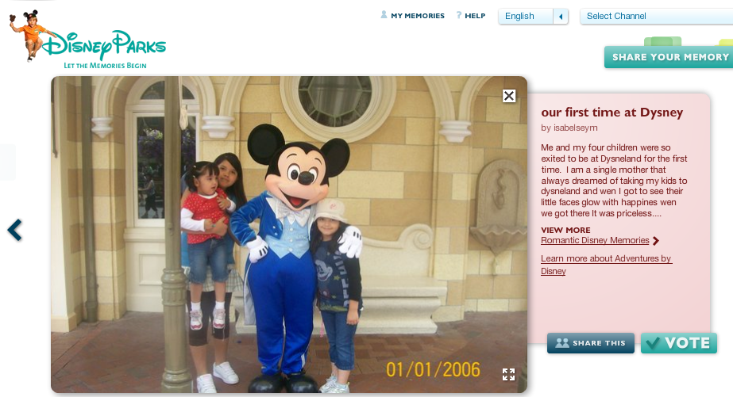
Task: Open the Learn more about Adventures by Disney link
Action: pos(606,265)
